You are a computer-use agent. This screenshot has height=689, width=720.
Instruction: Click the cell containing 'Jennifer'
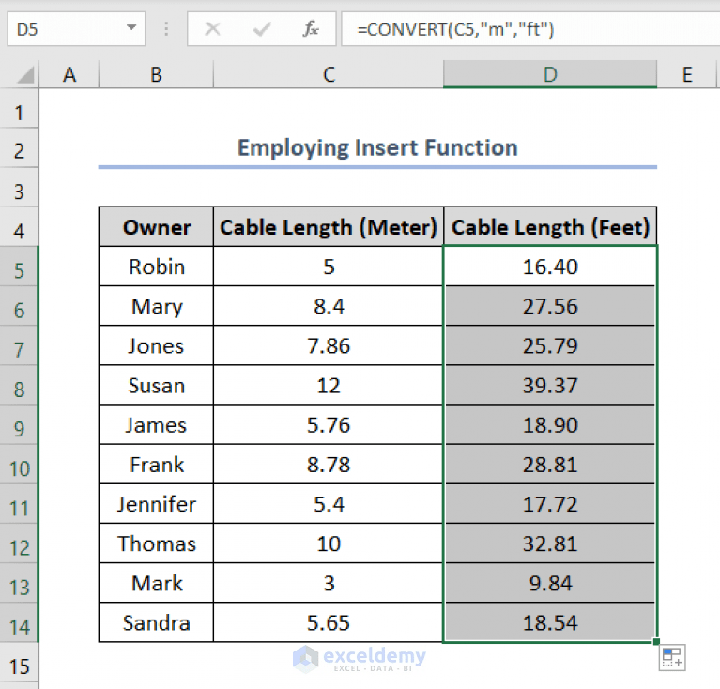(156, 504)
